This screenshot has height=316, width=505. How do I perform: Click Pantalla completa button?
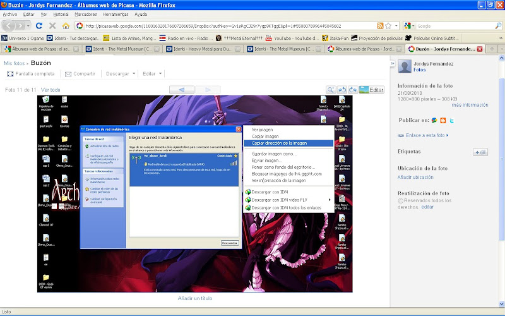coord(31,73)
